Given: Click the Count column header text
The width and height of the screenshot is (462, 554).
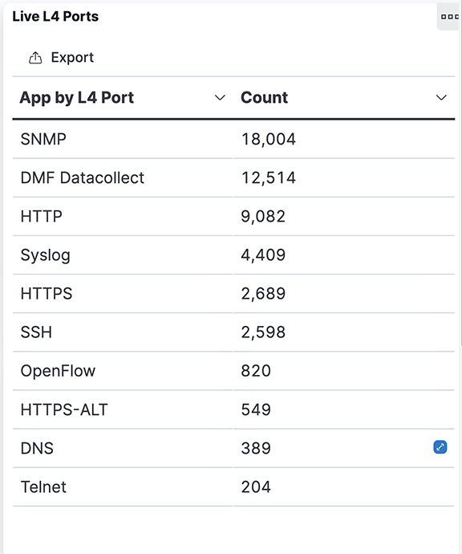Looking at the screenshot, I should click(265, 97).
